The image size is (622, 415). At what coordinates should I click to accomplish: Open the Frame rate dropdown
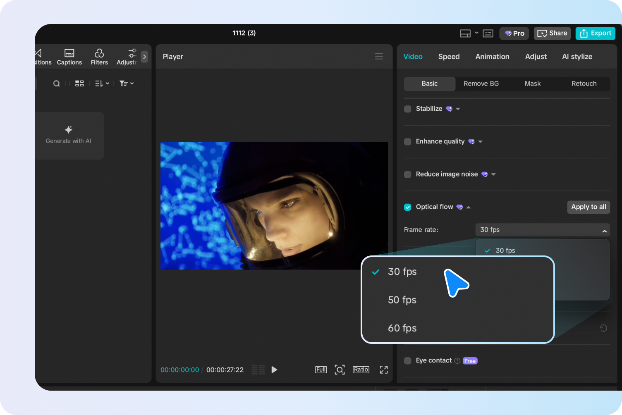coord(542,230)
